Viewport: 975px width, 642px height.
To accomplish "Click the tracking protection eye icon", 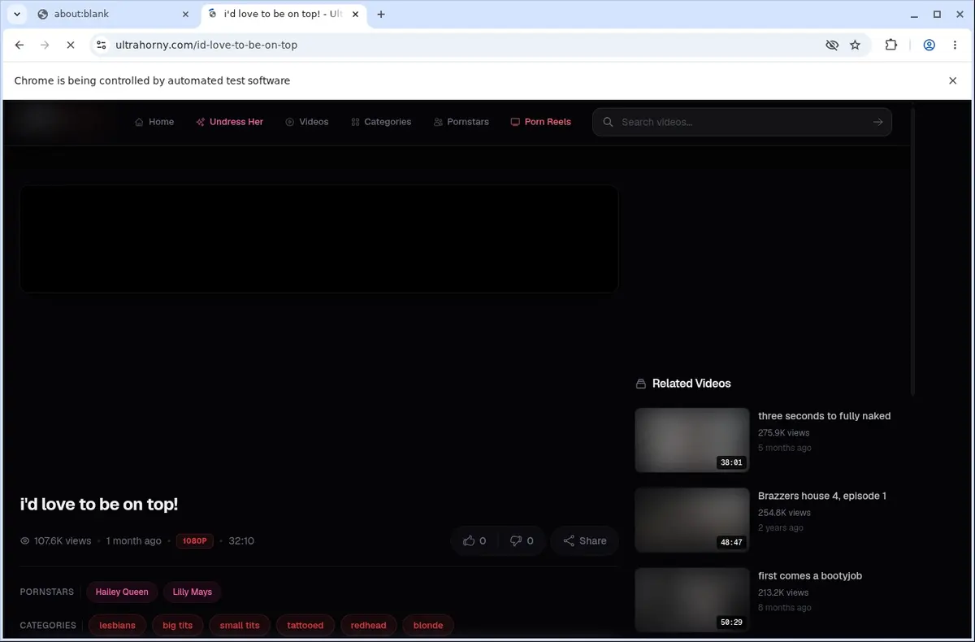I will click(832, 46).
